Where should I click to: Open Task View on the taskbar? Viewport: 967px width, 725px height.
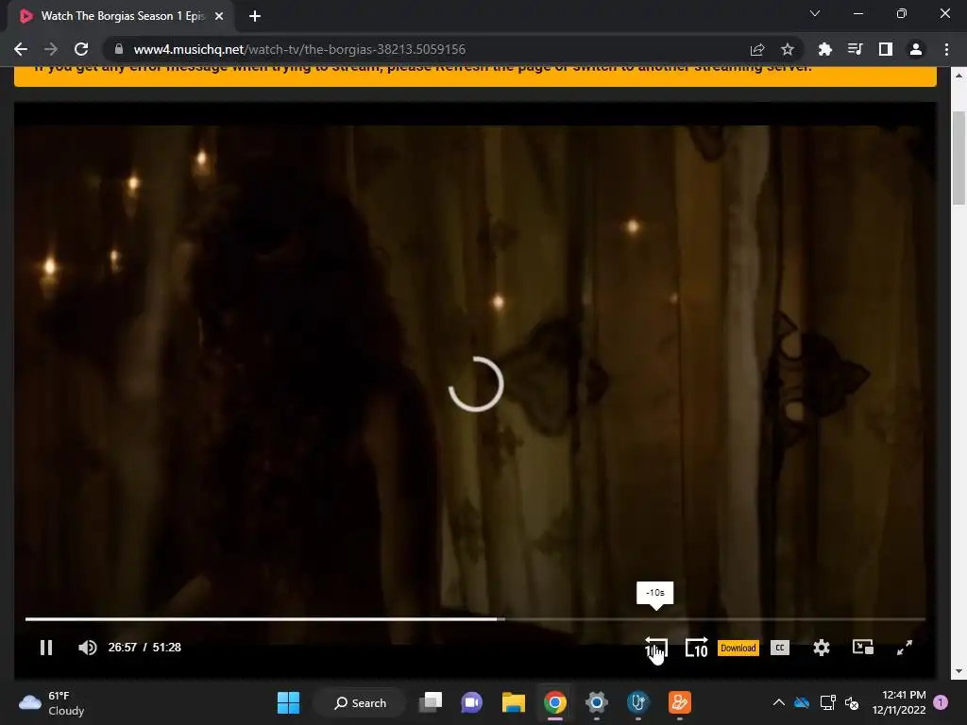431,702
